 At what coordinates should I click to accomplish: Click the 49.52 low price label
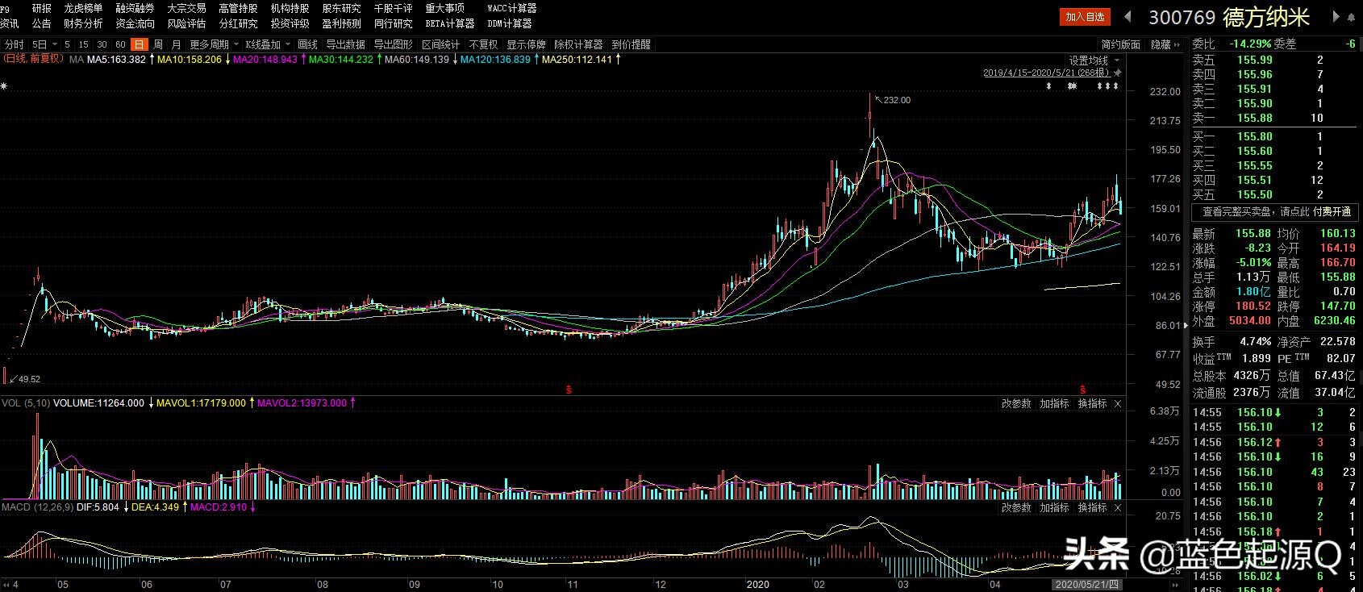coord(28,379)
